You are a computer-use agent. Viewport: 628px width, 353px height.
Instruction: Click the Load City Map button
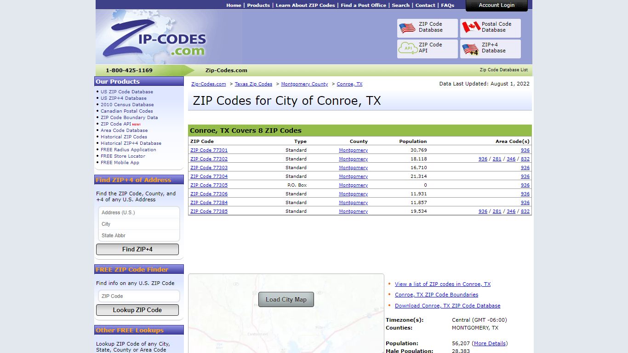(x=286, y=299)
